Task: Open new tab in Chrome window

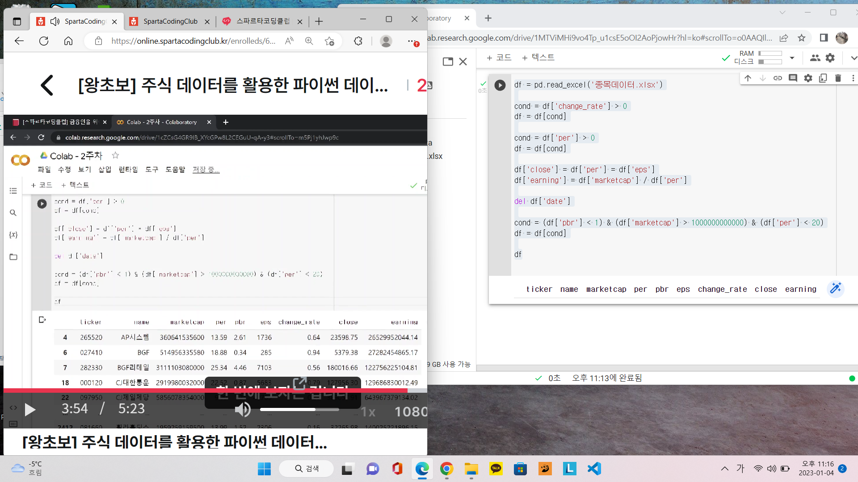Action: pyautogui.click(x=488, y=18)
